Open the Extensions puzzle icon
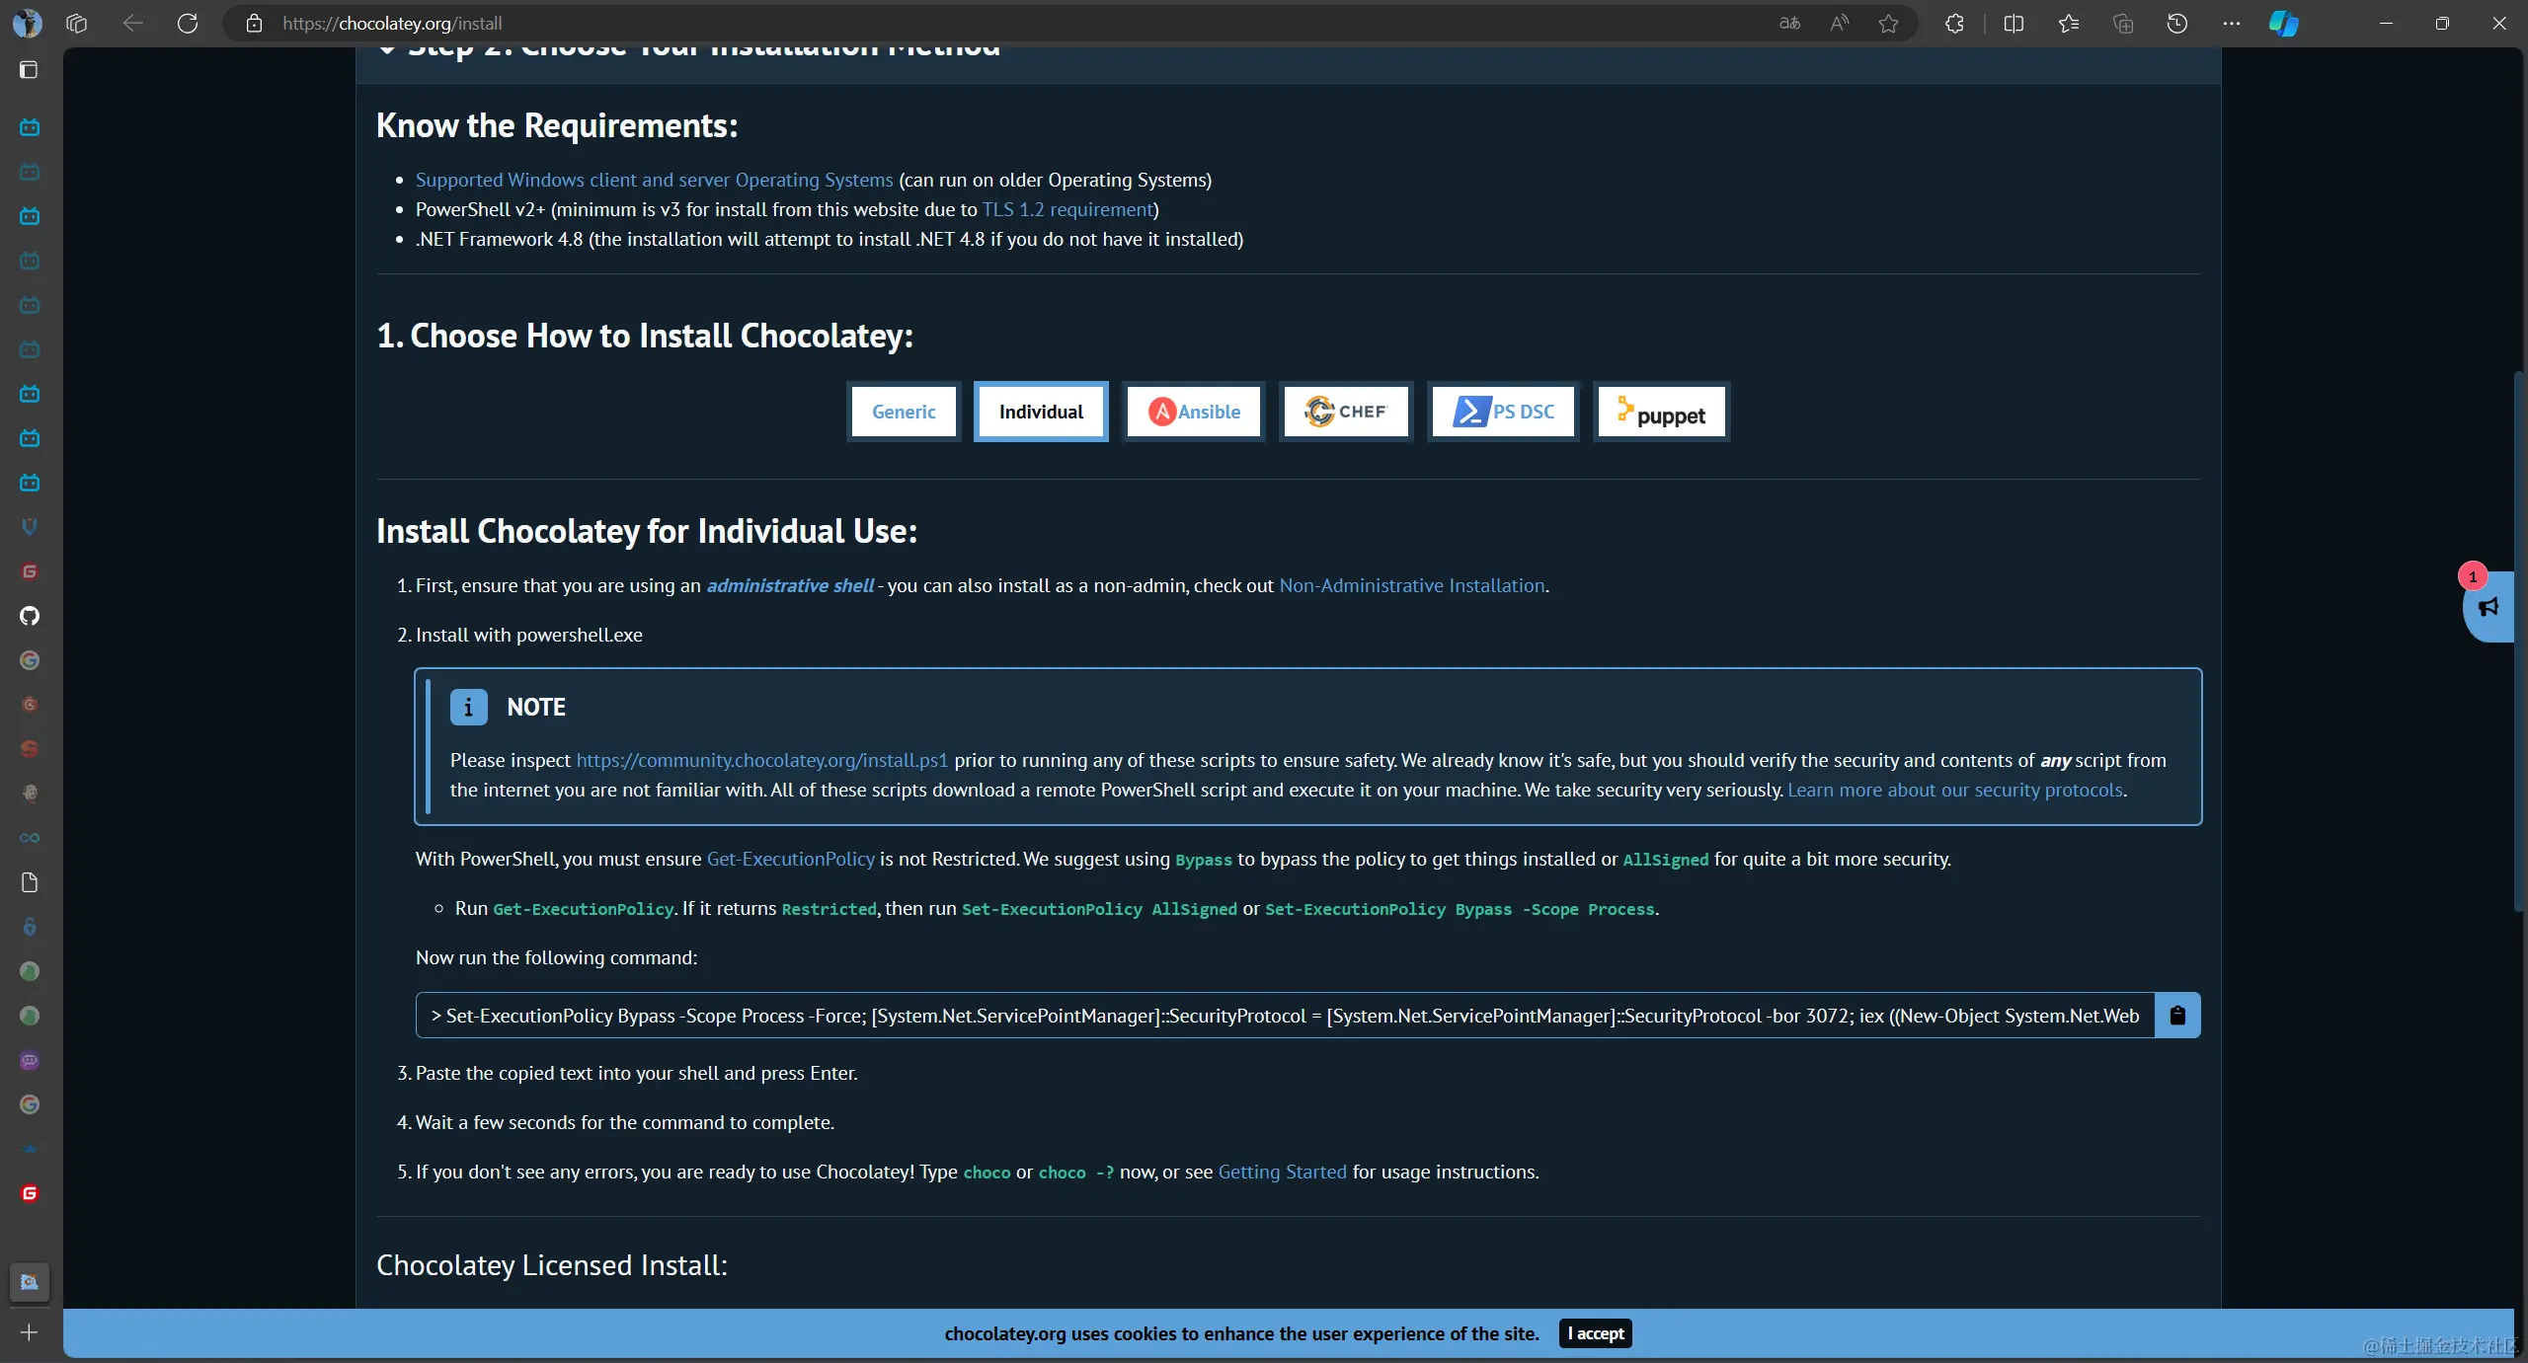Viewport: 2528px width, 1363px height. pos(1954,23)
